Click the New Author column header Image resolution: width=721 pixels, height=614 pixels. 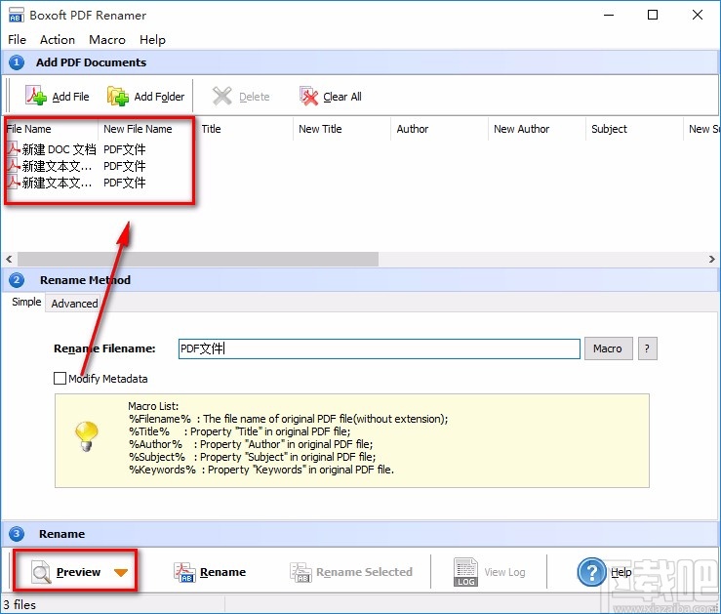point(537,129)
